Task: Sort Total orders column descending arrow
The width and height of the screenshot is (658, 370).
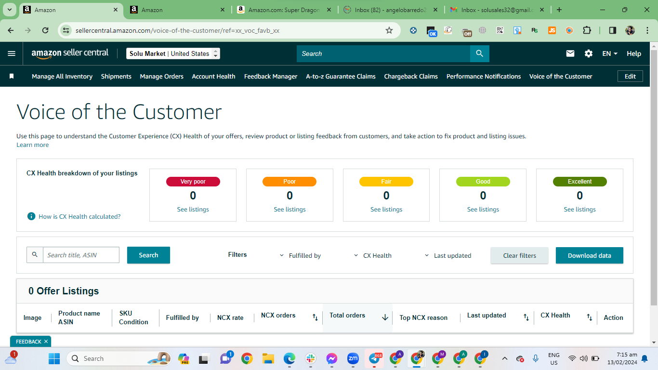Action: coord(385,317)
